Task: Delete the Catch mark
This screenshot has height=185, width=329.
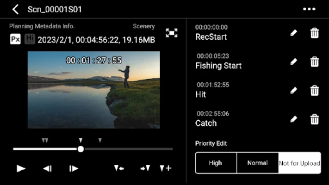Action: tap(315, 119)
